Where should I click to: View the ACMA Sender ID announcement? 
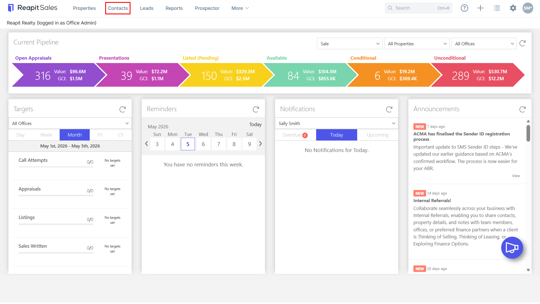point(516,176)
